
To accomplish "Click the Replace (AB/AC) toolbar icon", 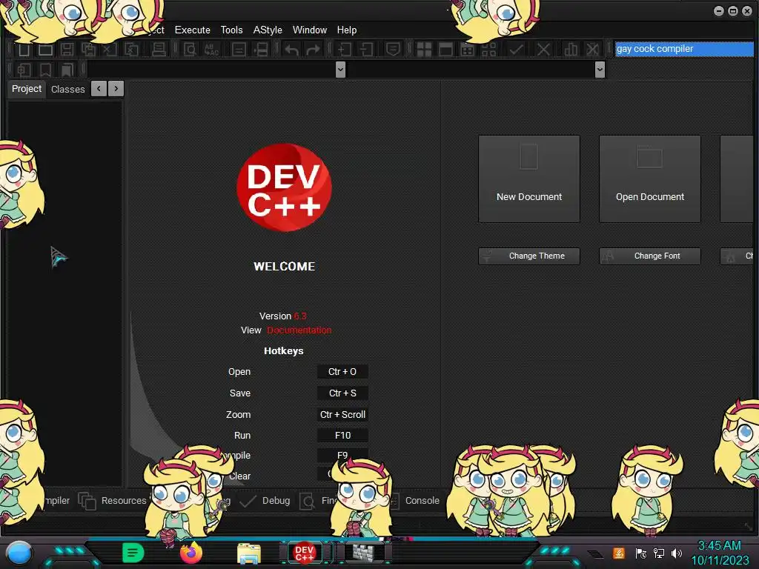I will coord(211,50).
